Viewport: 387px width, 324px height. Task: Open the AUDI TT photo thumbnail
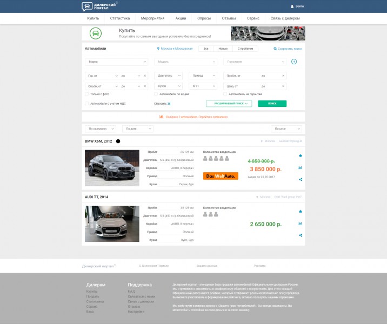pyautogui.click(x=112, y=224)
